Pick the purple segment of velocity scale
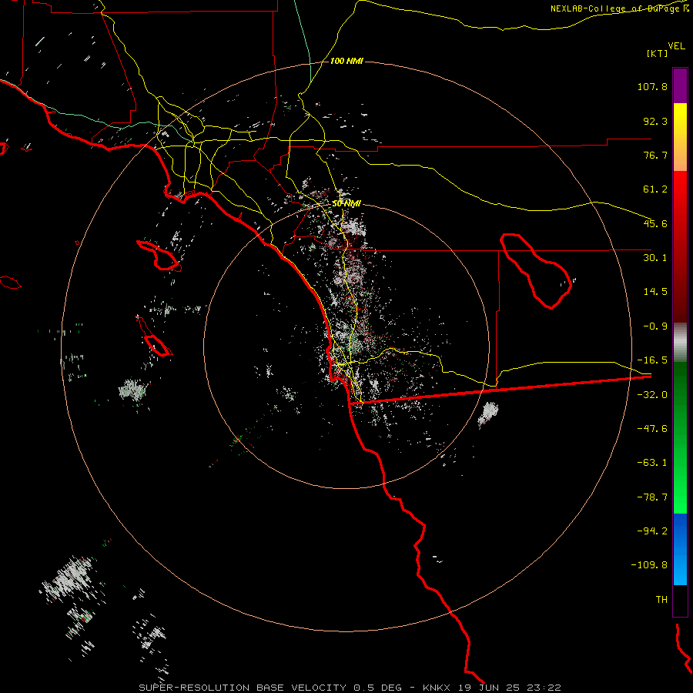 [x=680, y=85]
